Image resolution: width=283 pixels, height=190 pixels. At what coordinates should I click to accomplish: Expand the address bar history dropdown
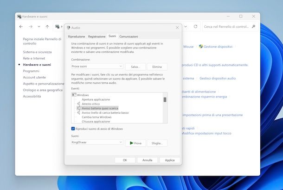(x=186, y=27)
